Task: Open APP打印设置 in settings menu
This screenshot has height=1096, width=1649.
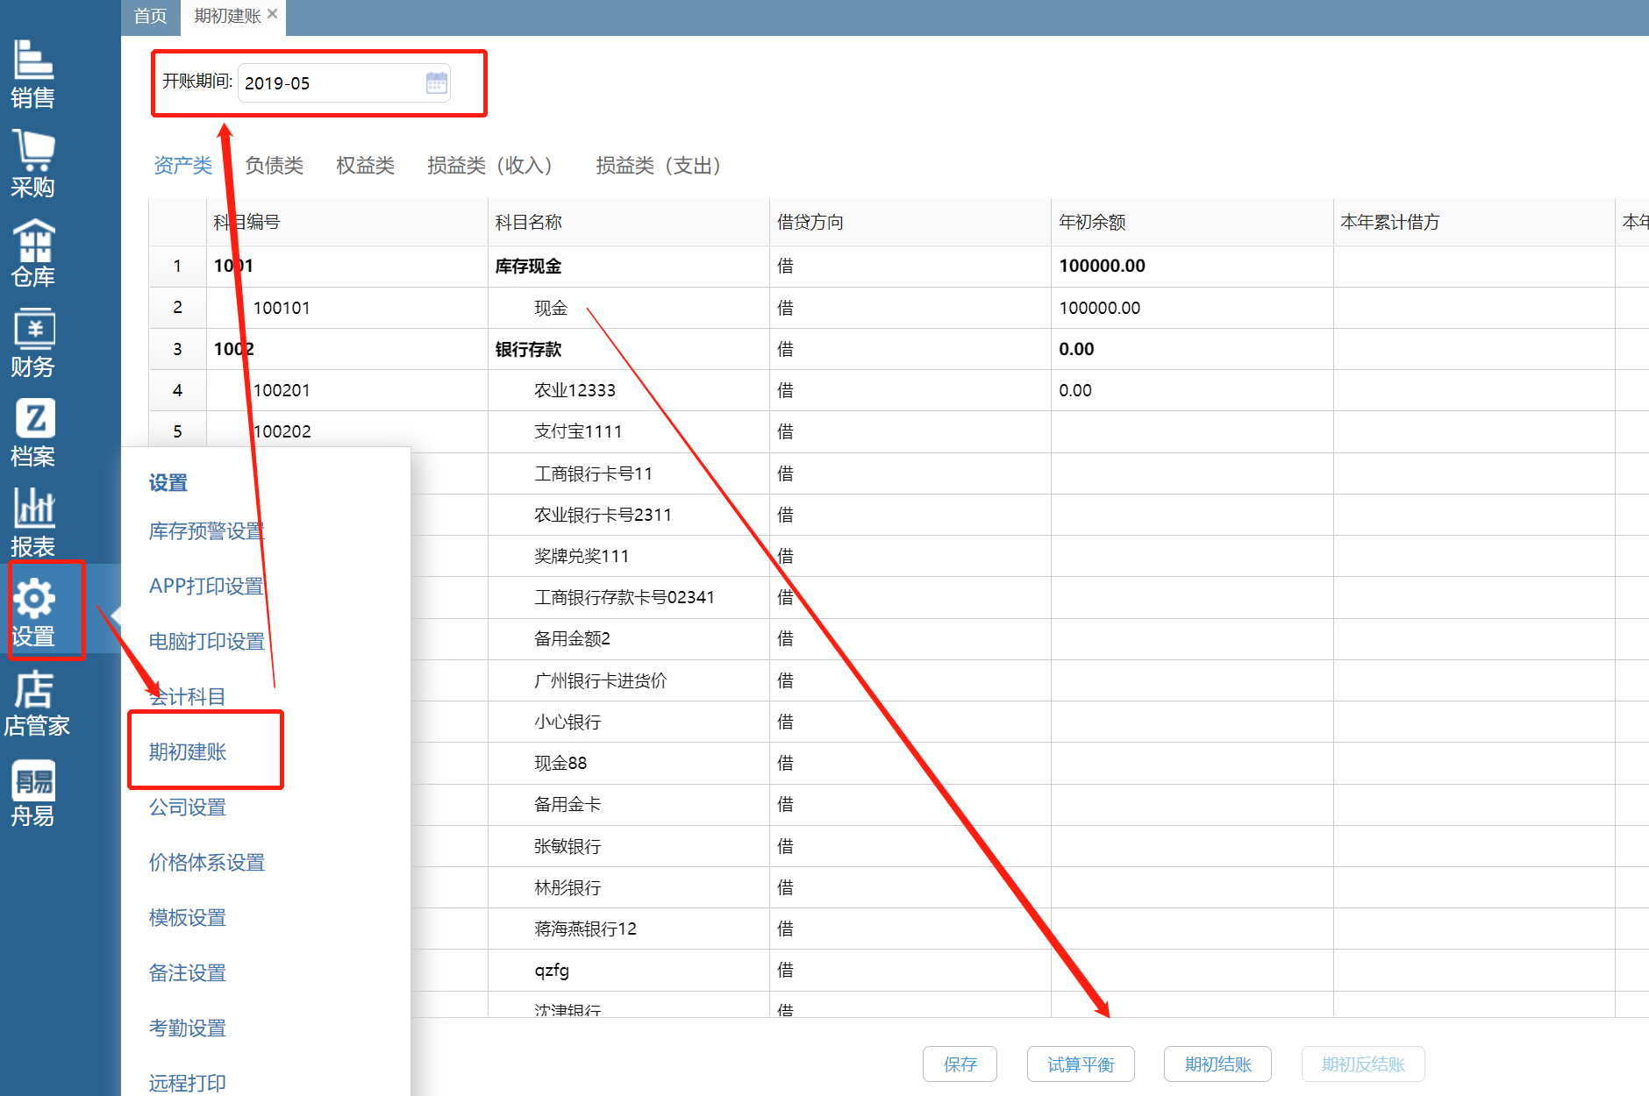Action: click(x=206, y=587)
